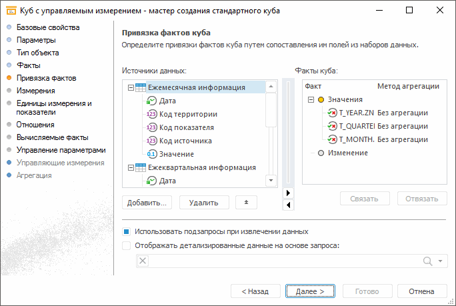Click the T_MONTH fact binding icon
The width and height of the screenshot is (456, 306).
coord(332,139)
